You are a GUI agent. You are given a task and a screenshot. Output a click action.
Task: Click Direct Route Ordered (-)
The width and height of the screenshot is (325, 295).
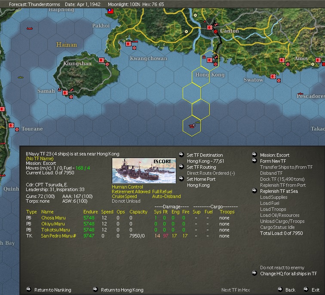(x=211, y=173)
